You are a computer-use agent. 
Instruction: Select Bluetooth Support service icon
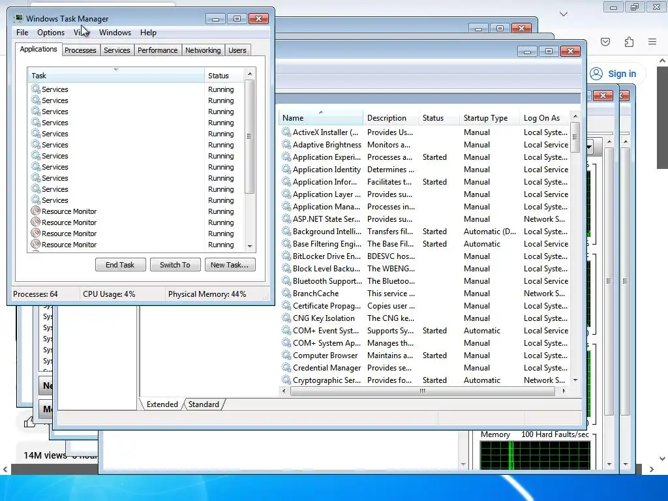(x=286, y=281)
